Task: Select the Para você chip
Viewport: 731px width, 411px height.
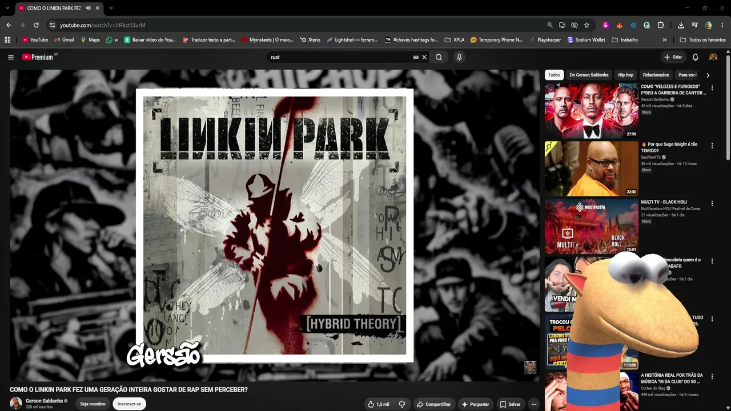Action: coord(688,75)
